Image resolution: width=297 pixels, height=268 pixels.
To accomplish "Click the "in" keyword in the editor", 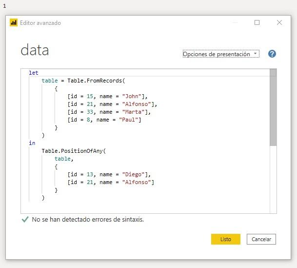I will click(32, 143).
